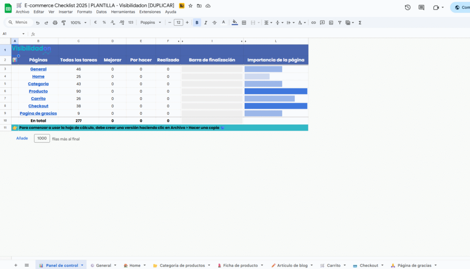Expand the zoom level dropdown
This screenshot has width=470, height=269.
[78, 22]
